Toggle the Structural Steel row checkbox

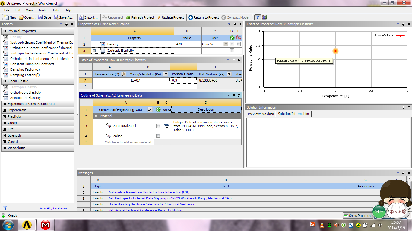click(158, 126)
